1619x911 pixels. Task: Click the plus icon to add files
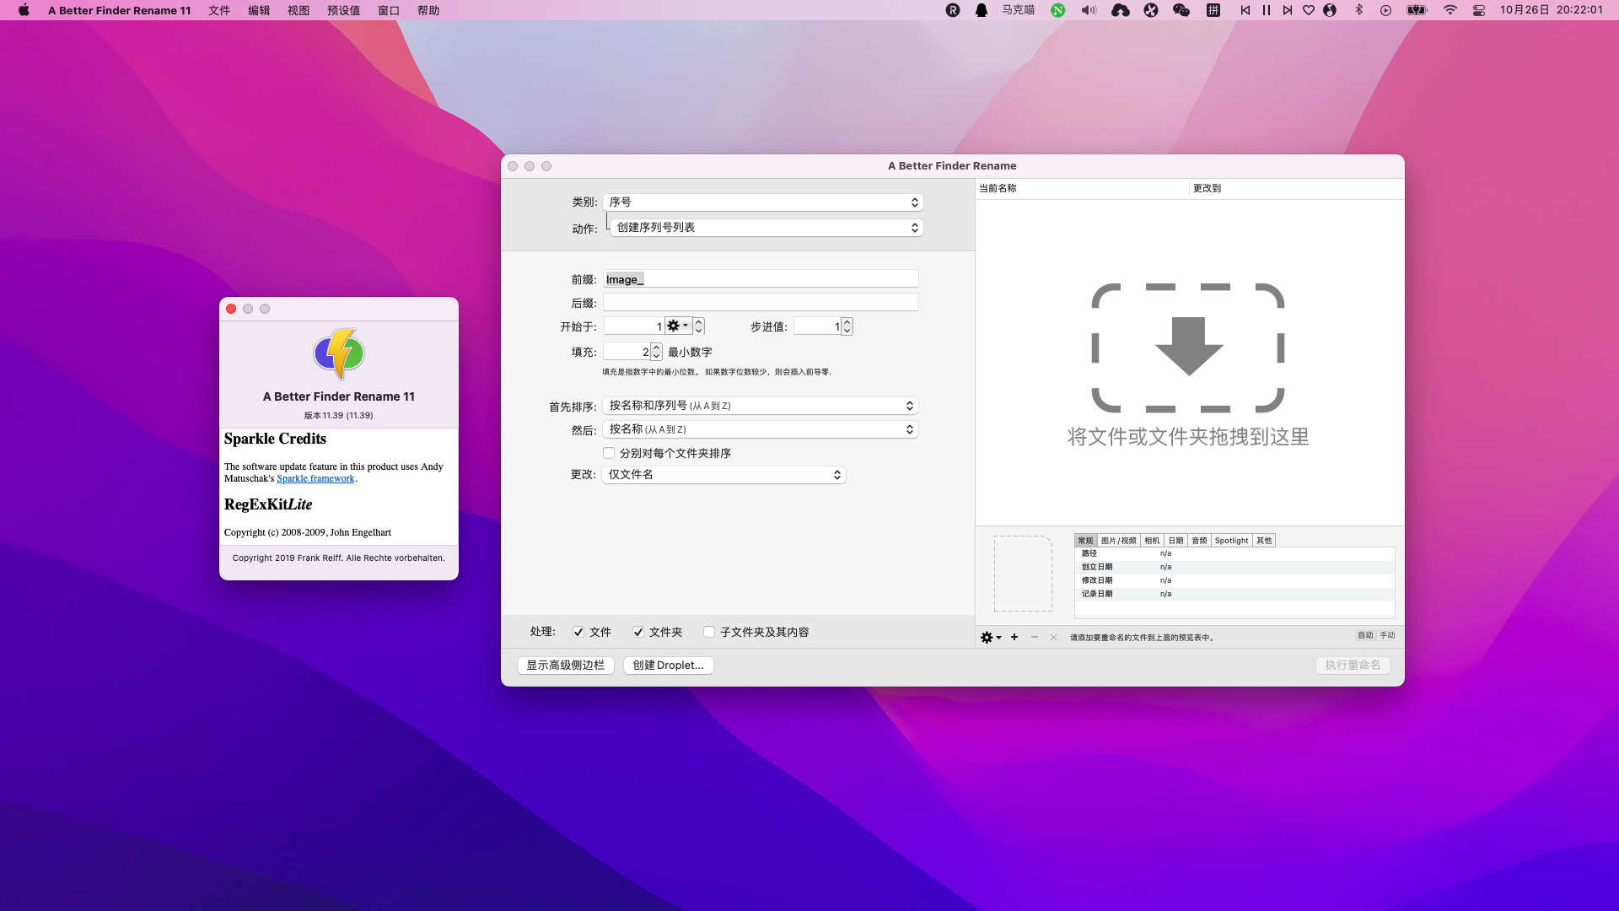pos(1014,638)
